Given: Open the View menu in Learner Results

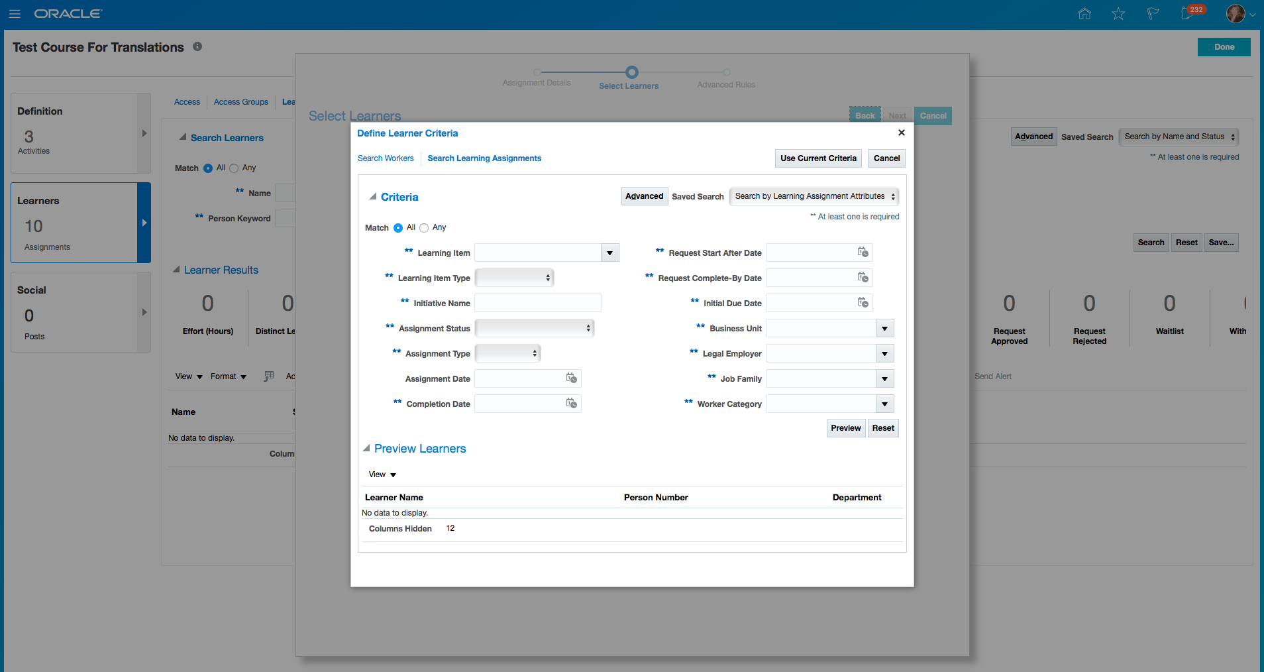Looking at the screenshot, I should click(x=189, y=376).
